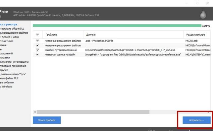
Task: Uncheck the .psb - Photoshop.PSBFile row checkbox
Action: 38,41
